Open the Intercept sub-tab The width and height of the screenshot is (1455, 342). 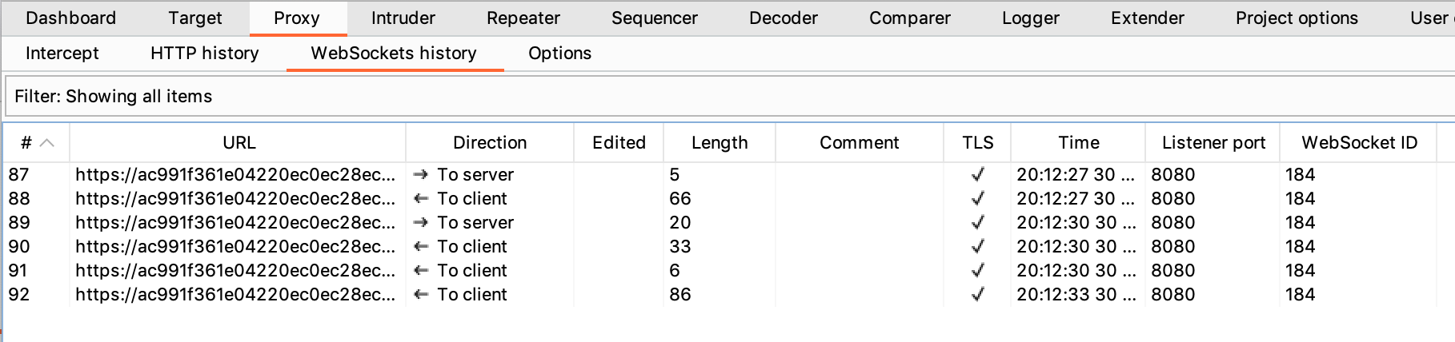pyautogui.click(x=62, y=54)
